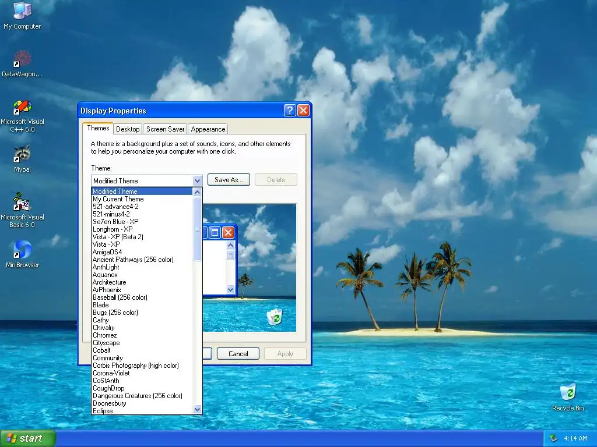Screen dimensions: 597x447
Task: Select the 521-minus4-2 theme
Action: [142, 214]
